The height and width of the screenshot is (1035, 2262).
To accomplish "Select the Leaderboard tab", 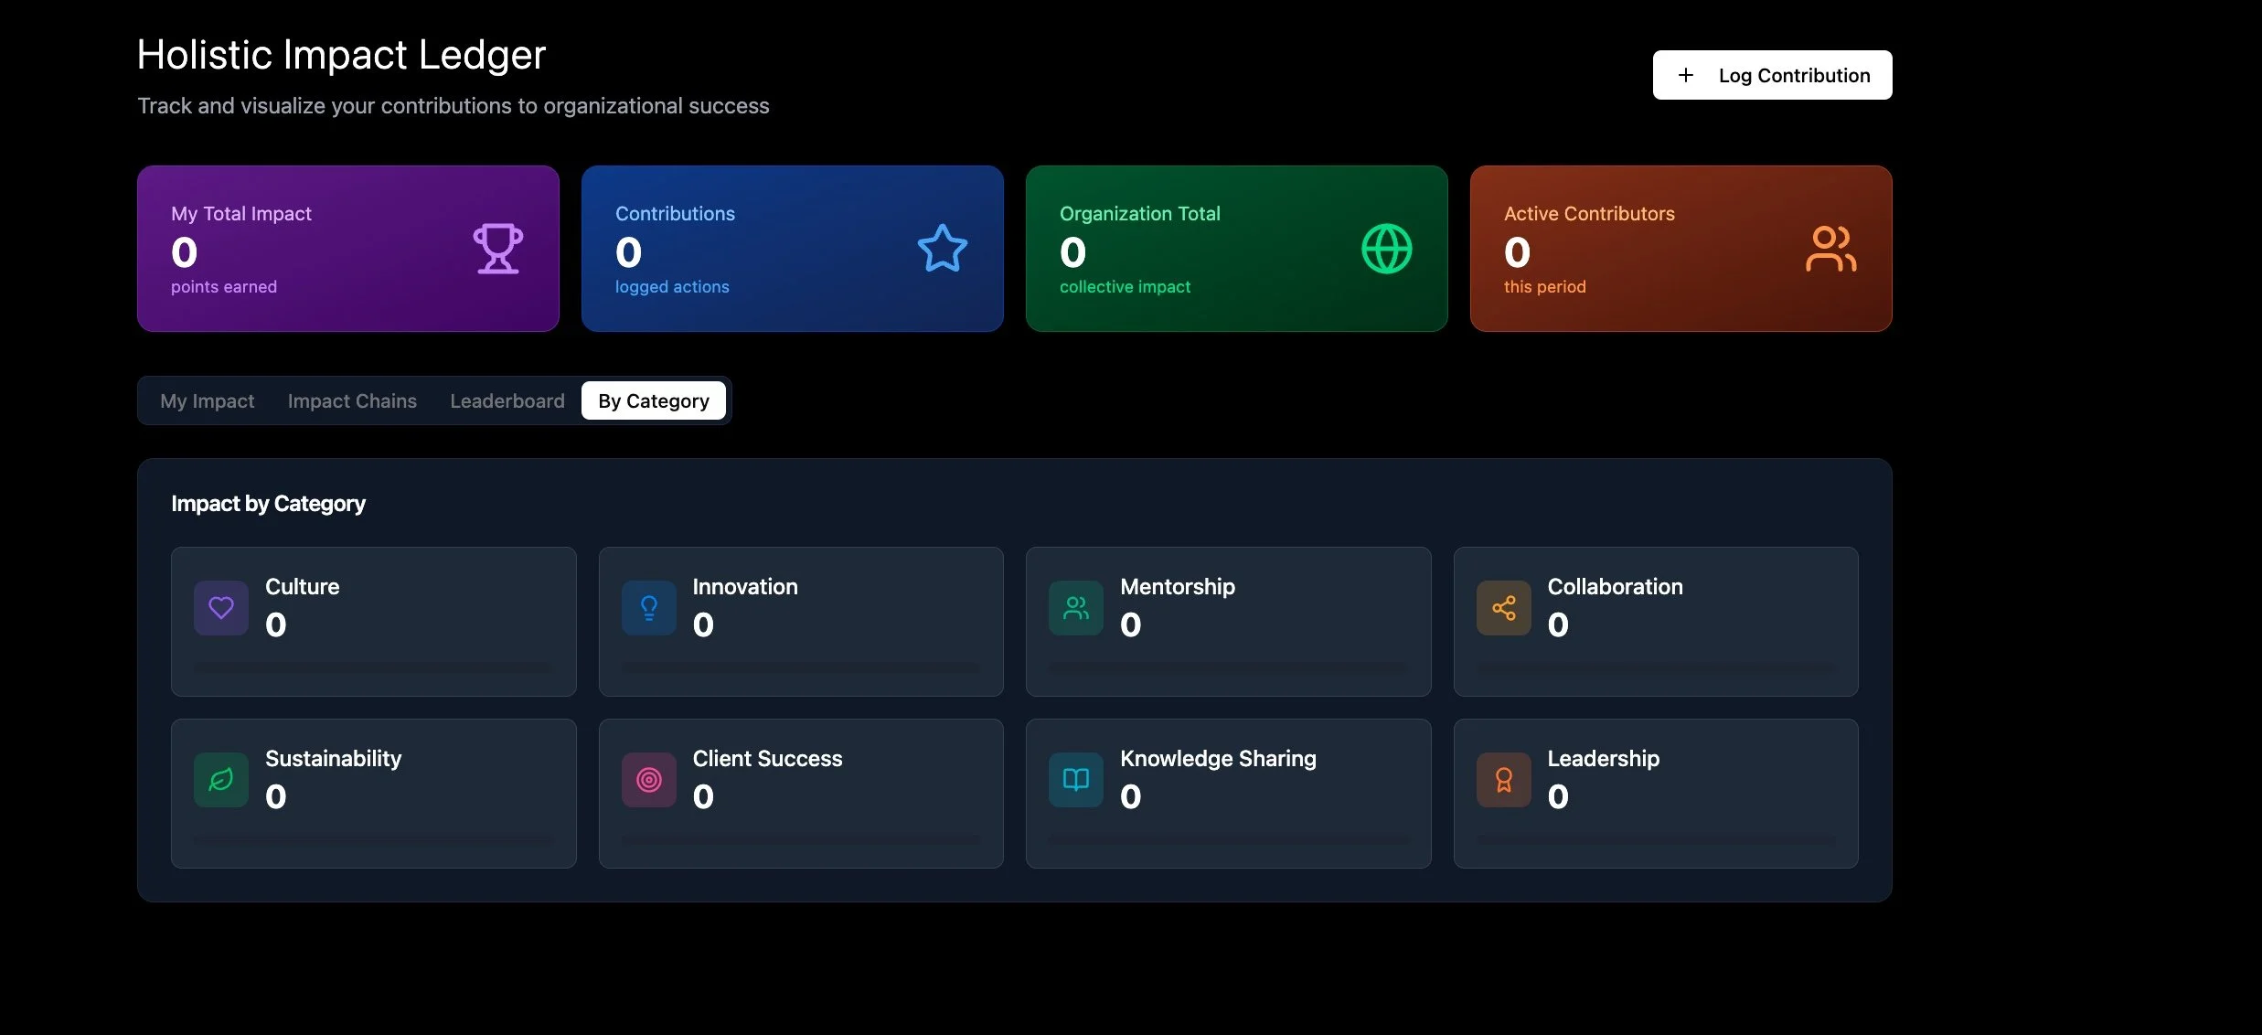I will [x=507, y=400].
